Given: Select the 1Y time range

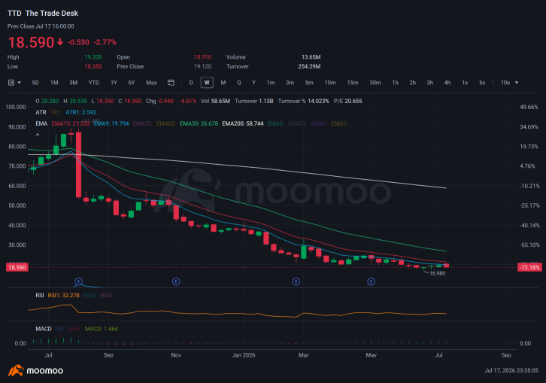Looking at the screenshot, I should (114, 83).
